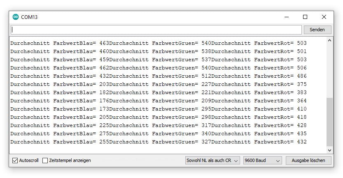Viewport: 343px width, 178px height.
Task: Click the FarbwertRot value 432
Action: pos(302,142)
